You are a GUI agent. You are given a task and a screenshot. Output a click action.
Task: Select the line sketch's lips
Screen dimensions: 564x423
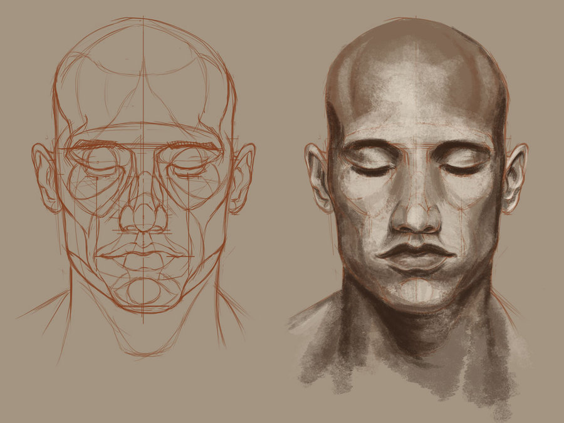[x=144, y=252]
